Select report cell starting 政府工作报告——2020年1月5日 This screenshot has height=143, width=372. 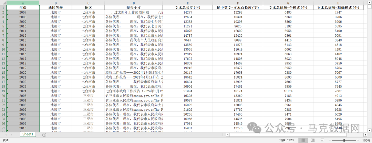coord(134,73)
